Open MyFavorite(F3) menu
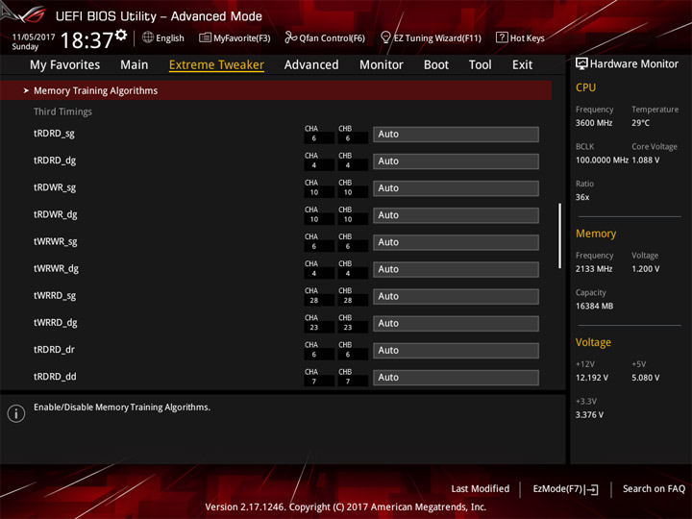Viewport: 692px width, 519px height. [242, 37]
